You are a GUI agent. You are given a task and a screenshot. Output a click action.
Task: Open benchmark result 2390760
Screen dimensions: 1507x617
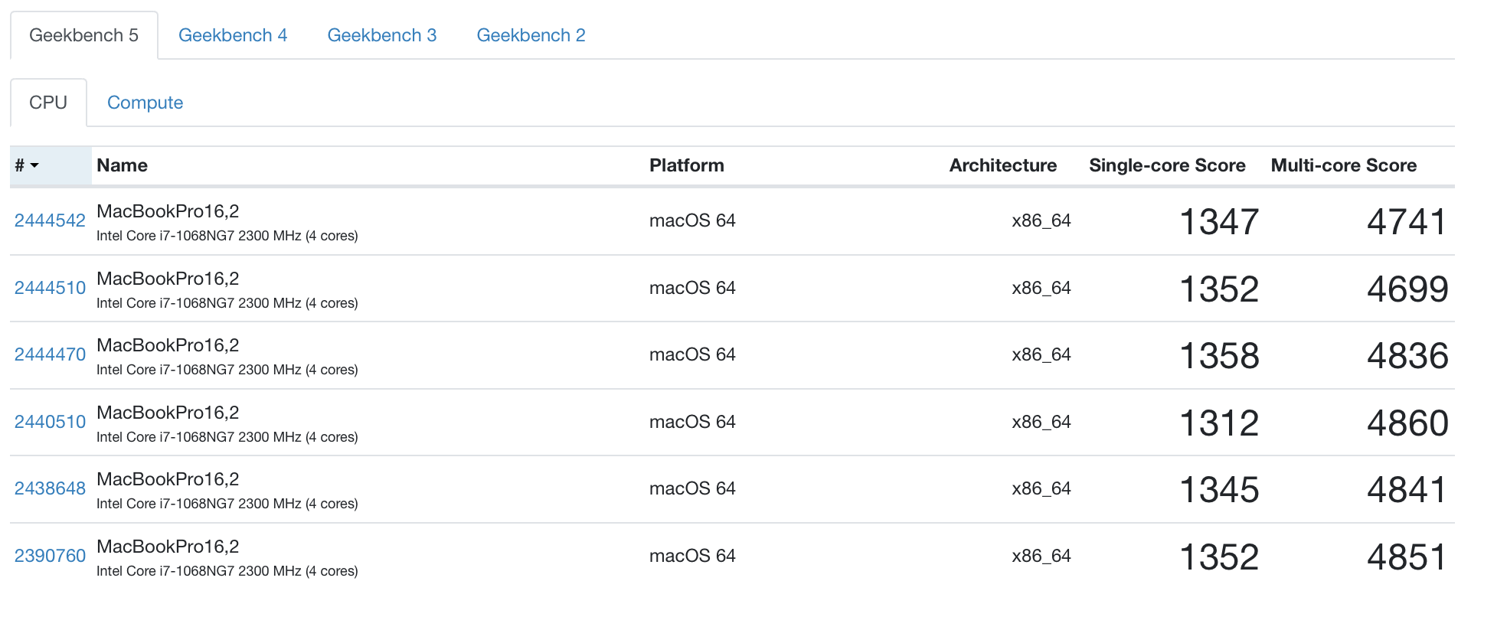point(50,556)
